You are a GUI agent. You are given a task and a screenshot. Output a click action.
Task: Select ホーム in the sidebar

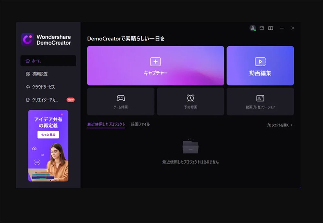pos(48,61)
